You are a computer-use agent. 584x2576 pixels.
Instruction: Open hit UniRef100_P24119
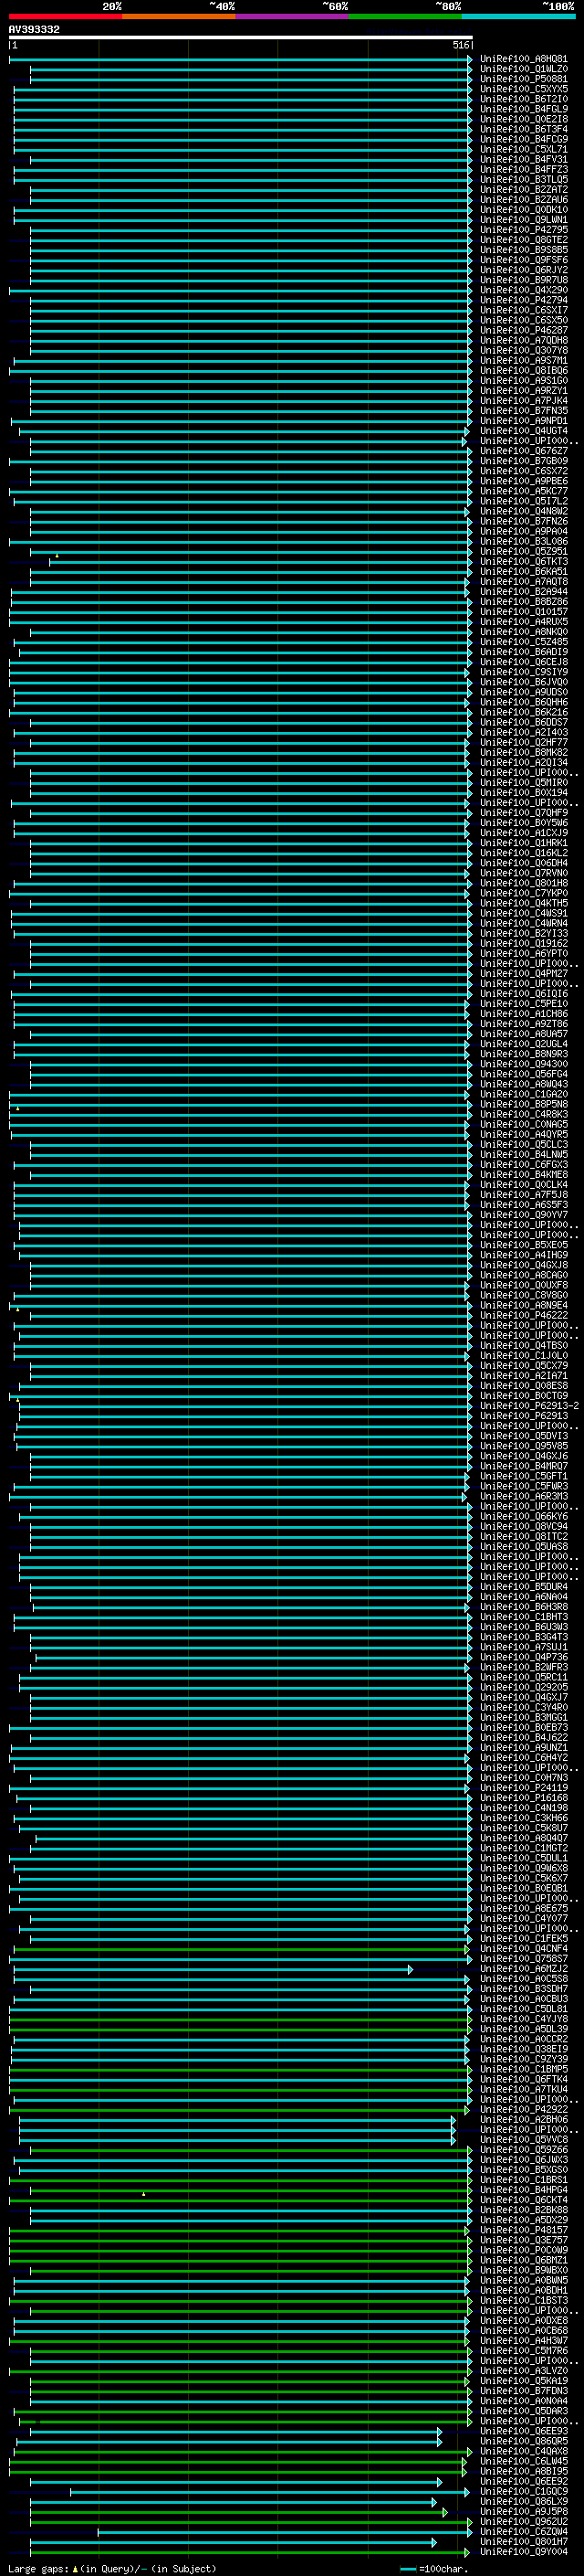click(x=523, y=1788)
